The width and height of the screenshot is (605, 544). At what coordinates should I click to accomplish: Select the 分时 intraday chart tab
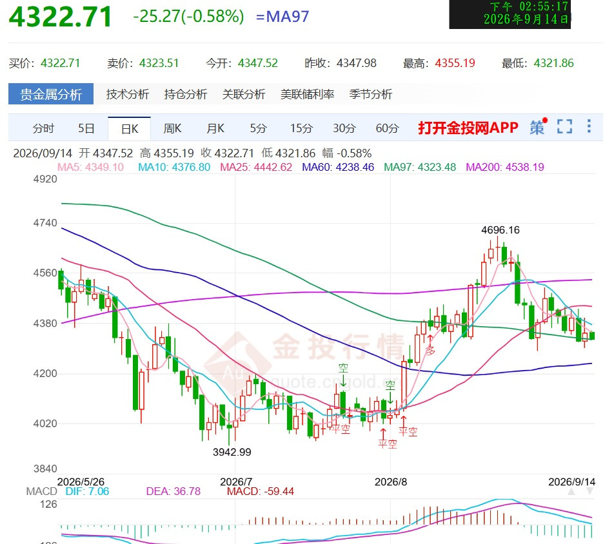tap(43, 128)
